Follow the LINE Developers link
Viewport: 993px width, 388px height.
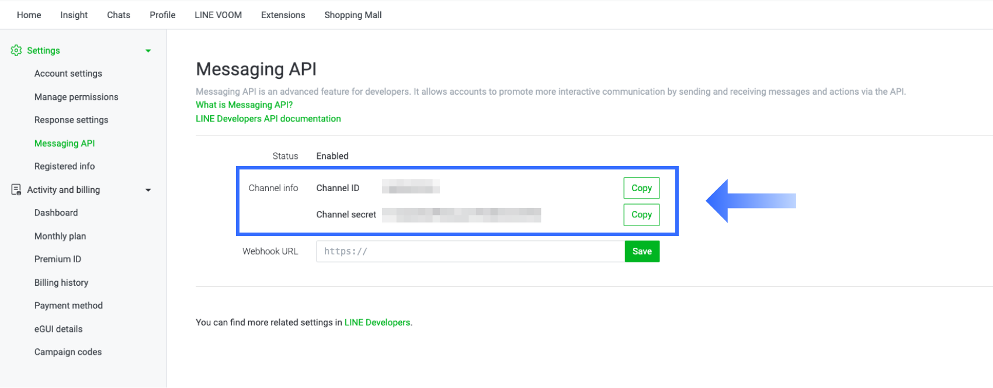[377, 323]
